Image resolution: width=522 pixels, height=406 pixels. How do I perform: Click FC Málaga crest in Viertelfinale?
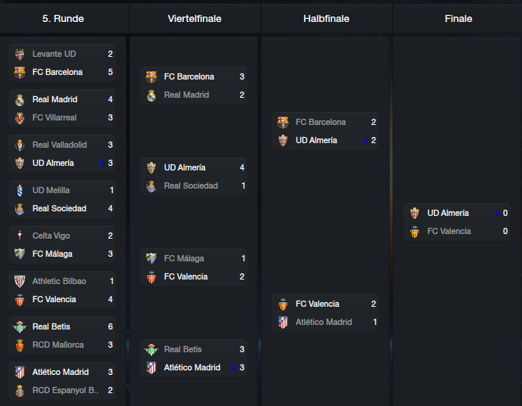click(151, 258)
